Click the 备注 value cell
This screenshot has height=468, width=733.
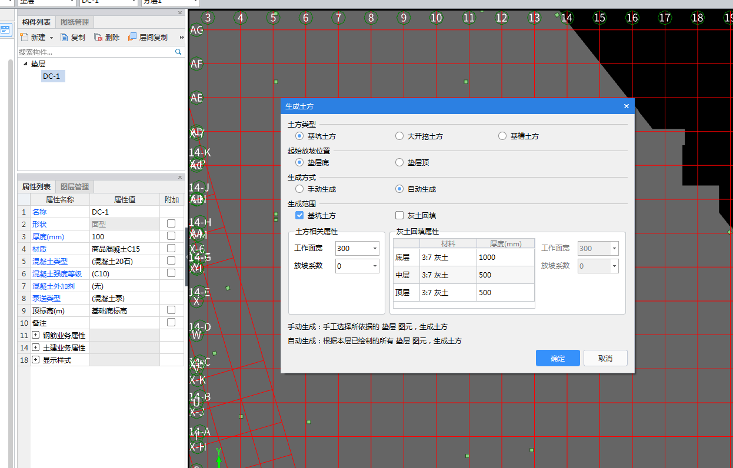(x=124, y=323)
